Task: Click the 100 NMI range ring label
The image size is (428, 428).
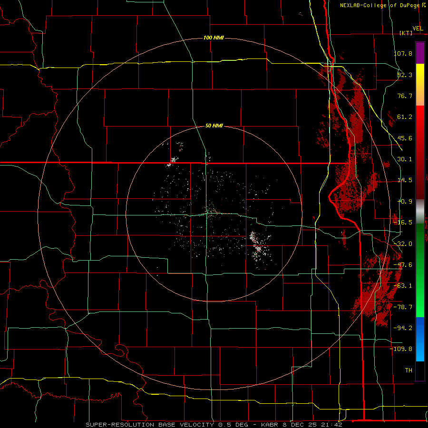Action: pyautogui.click(x=214, y=38)
